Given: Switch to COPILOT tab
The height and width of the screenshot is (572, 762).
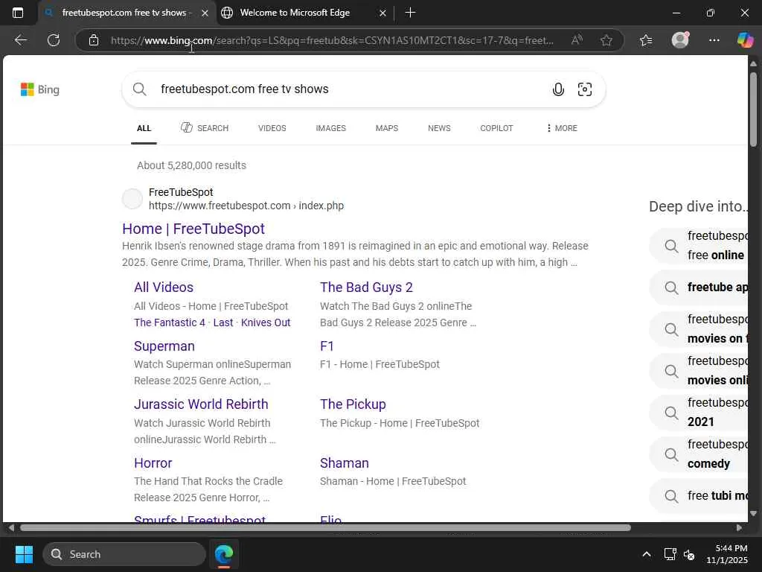Looking at the screenshot, I should [496, 128].
